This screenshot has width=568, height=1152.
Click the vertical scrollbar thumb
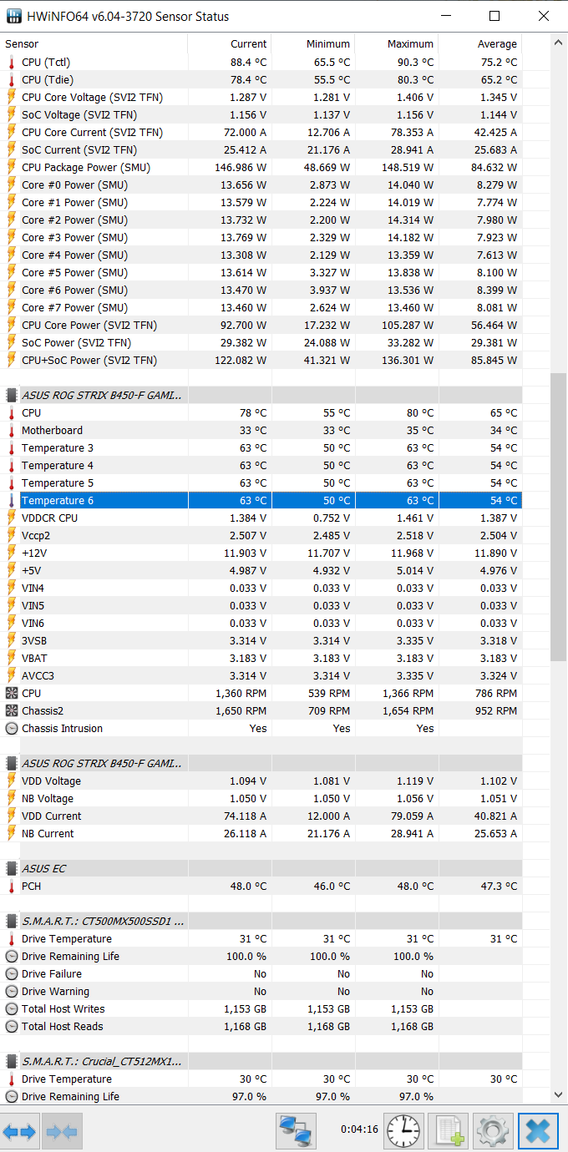(559, 518)
